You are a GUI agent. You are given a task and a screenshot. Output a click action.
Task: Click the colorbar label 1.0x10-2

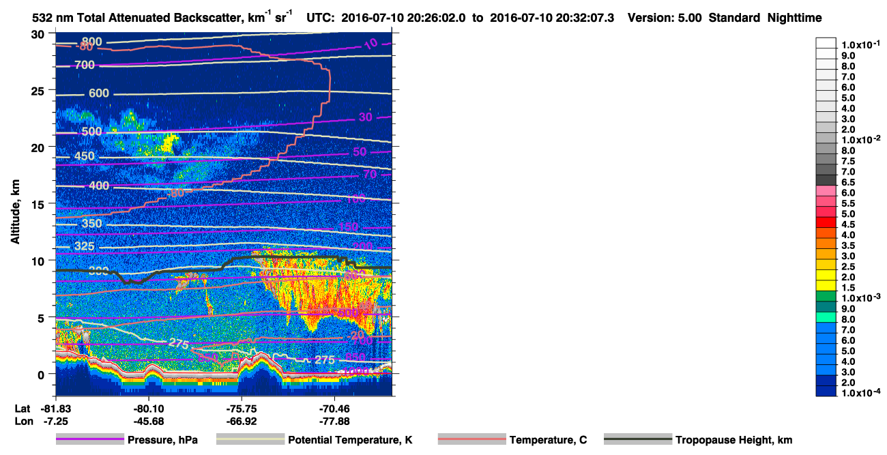(x=860, y=140)
